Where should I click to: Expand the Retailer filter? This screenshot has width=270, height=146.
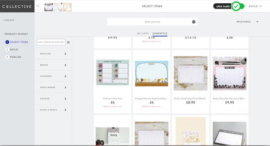[53, 54]
